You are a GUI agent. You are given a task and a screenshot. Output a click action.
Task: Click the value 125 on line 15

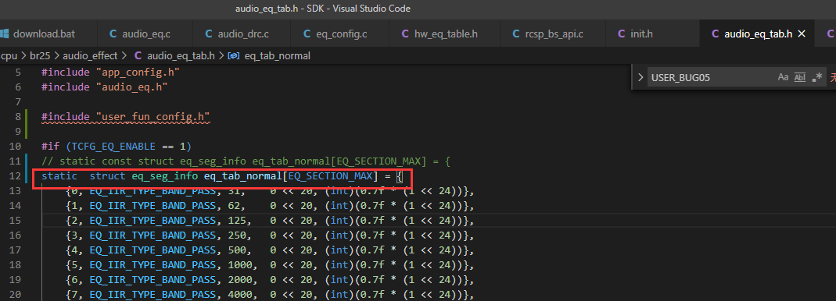click(x=236, y=220)
